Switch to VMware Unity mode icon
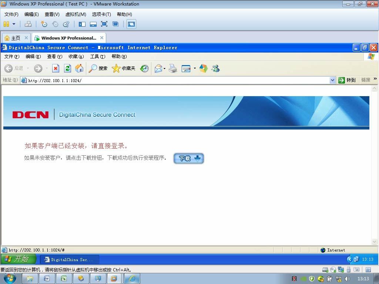The width and height of the screenshot is (379, 284). pos(115,24)
